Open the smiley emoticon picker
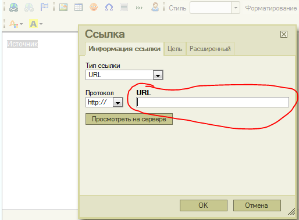Image resolution: width=299 pixels, height=220 pixels. pos(94,8)
